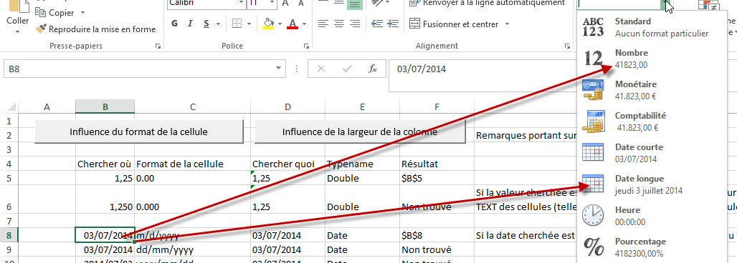Click cell with Chercher où

105,164
